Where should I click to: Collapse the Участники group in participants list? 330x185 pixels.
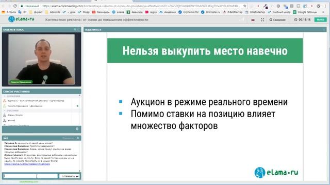click(5, 110)
